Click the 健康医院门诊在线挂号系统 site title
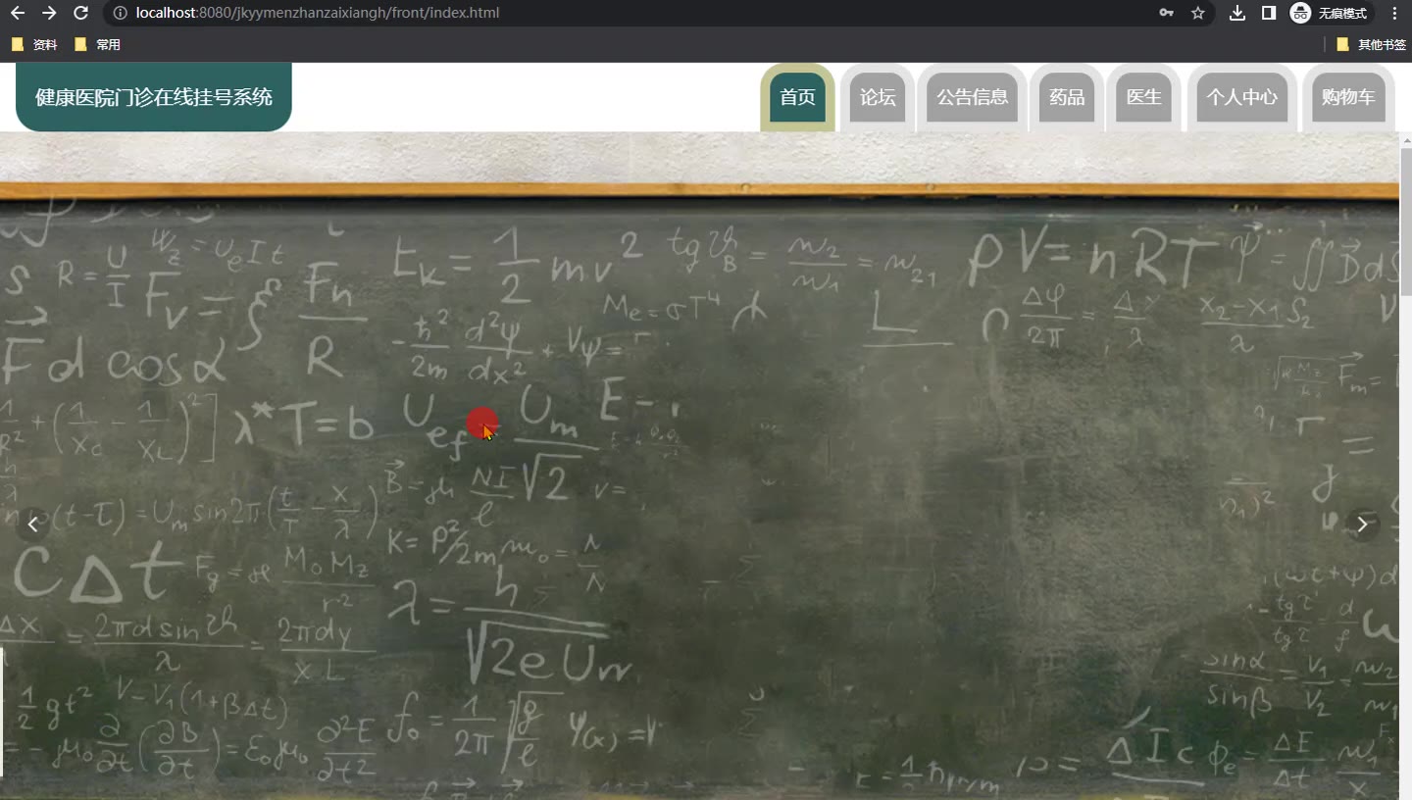 154,97
